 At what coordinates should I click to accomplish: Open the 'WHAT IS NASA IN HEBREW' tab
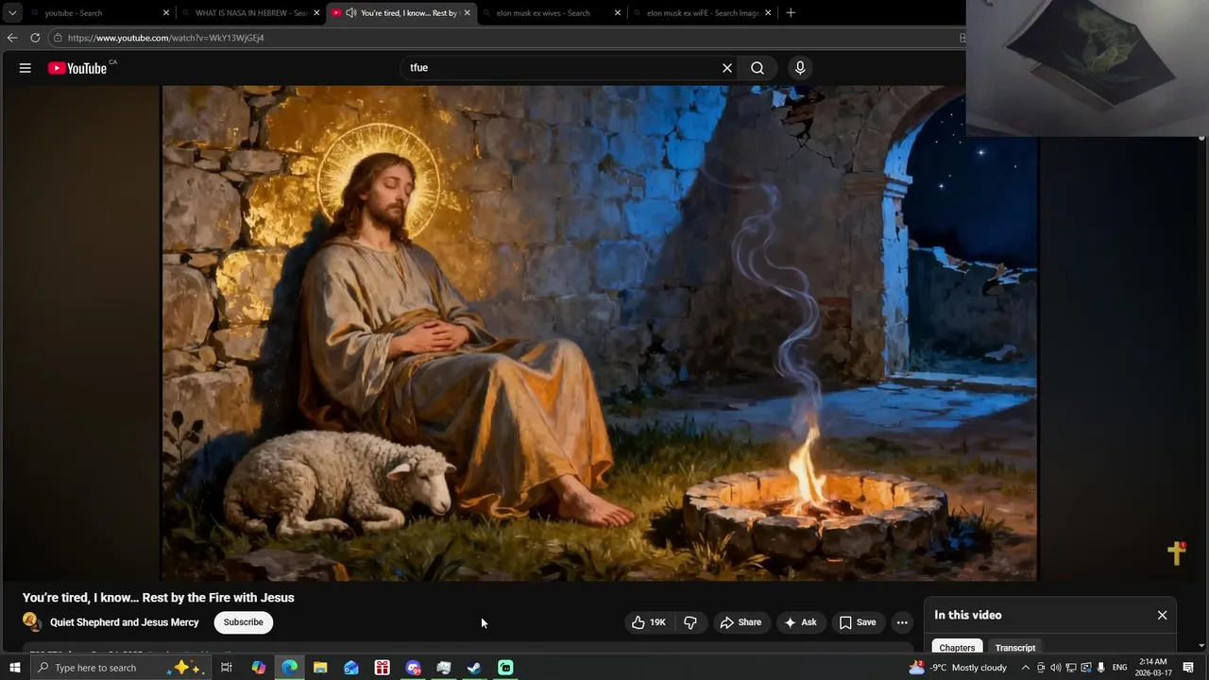249,13
